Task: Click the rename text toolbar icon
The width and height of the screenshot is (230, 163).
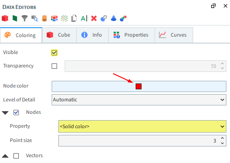Action: point(84,18)
